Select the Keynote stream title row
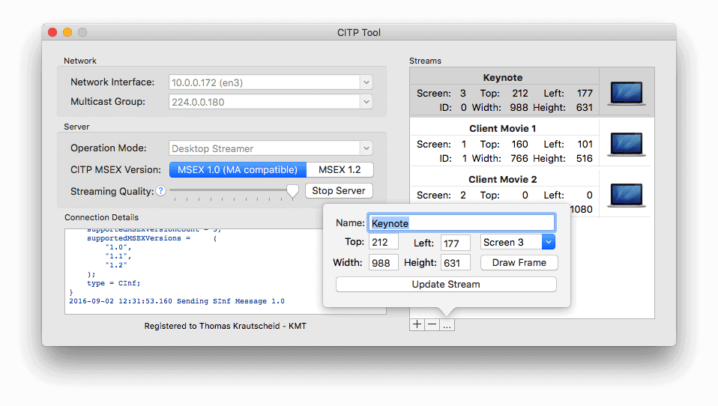The width and height of the screenshot is (718, 406). click(503, 77)
